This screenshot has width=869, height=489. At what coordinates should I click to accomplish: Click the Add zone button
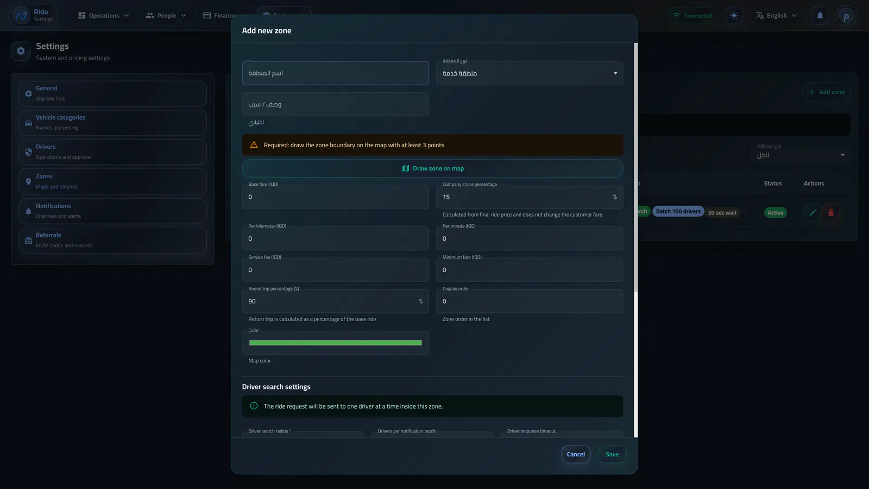coord(826,92)
